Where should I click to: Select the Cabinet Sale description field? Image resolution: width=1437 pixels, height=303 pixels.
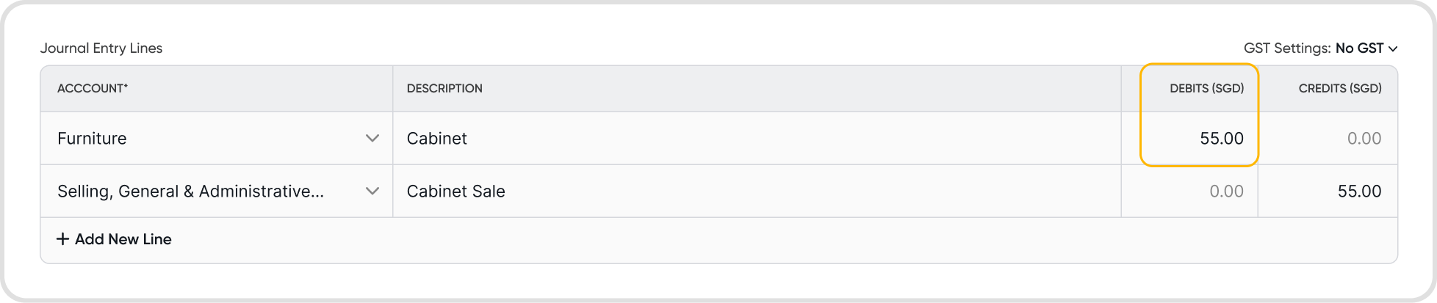[x=757, y=191]
